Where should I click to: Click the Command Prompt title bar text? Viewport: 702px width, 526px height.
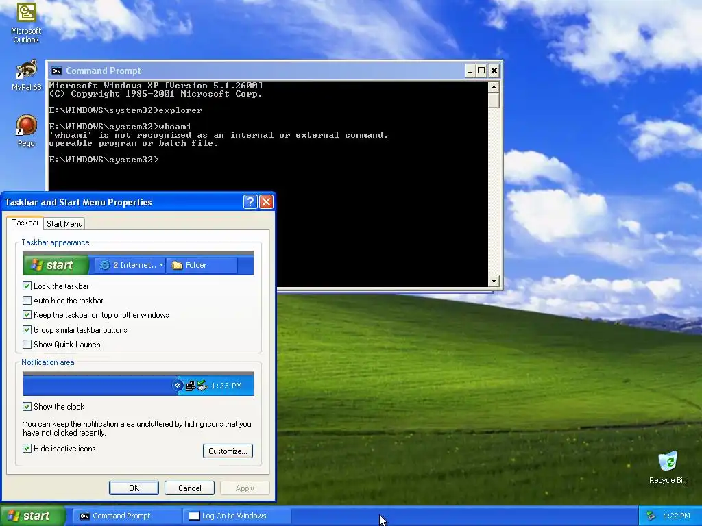(x=104, y=71)
